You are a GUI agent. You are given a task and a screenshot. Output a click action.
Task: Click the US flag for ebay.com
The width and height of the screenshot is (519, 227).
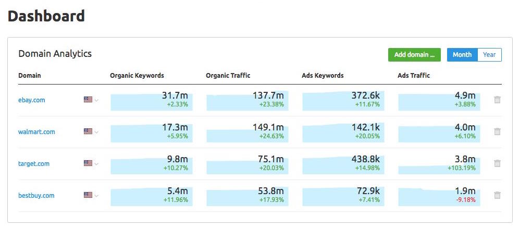click(x=88, y=100)
